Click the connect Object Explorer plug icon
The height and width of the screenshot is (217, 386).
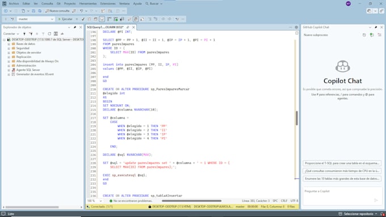pyautogui.click(x=24, y=33)
